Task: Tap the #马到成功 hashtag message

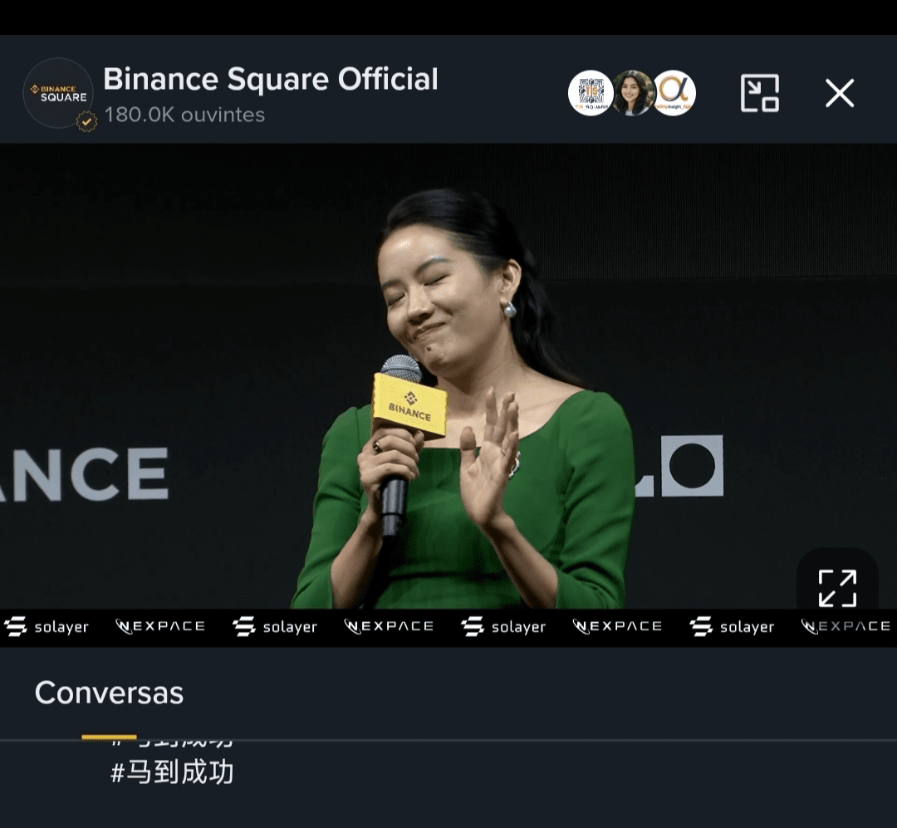Action: (x=172, y=772)
